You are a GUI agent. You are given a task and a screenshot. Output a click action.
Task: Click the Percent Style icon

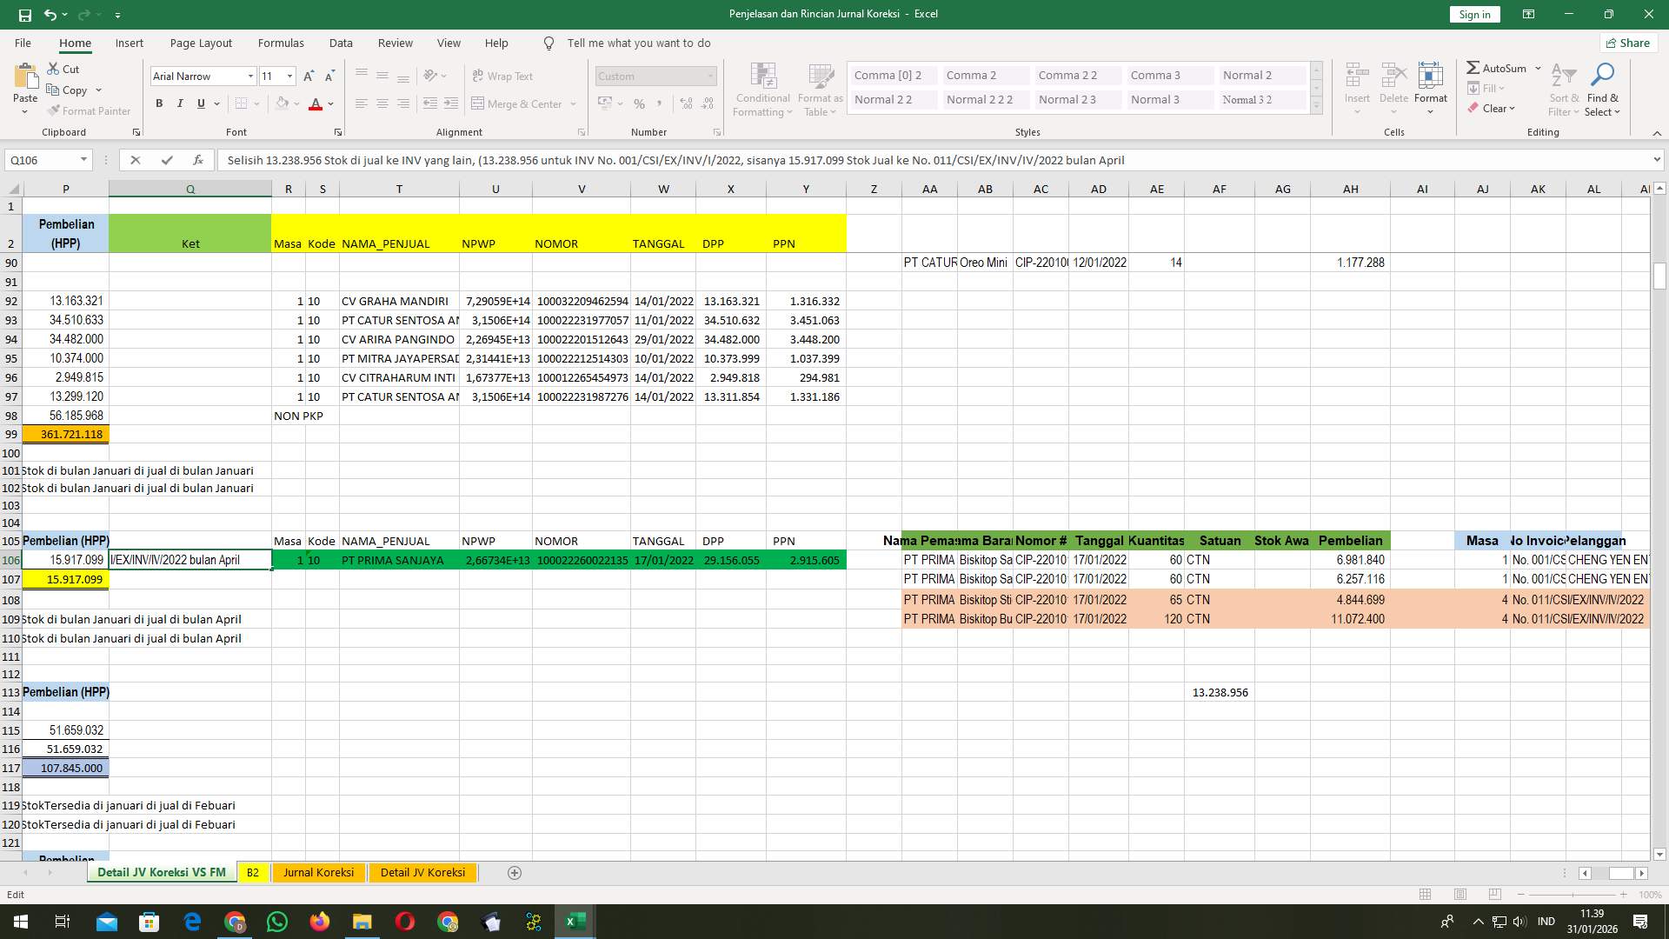tap(640, 103)
